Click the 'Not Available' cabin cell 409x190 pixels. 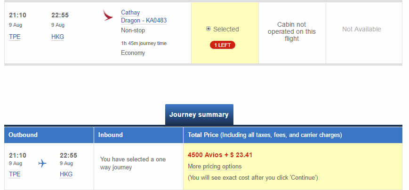361,29
